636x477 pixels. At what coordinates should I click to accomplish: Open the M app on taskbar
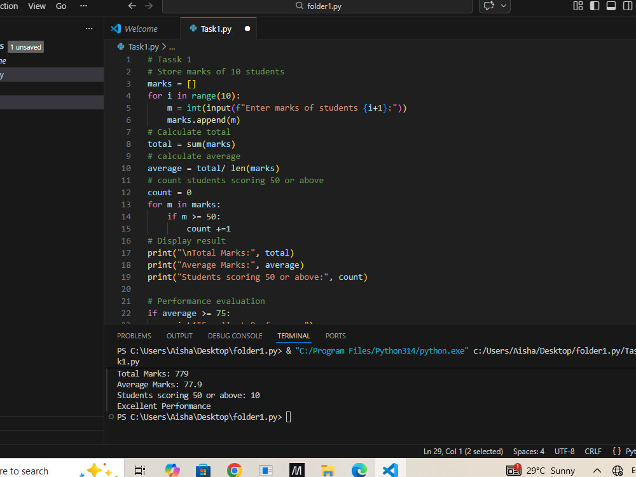(296, 471)
